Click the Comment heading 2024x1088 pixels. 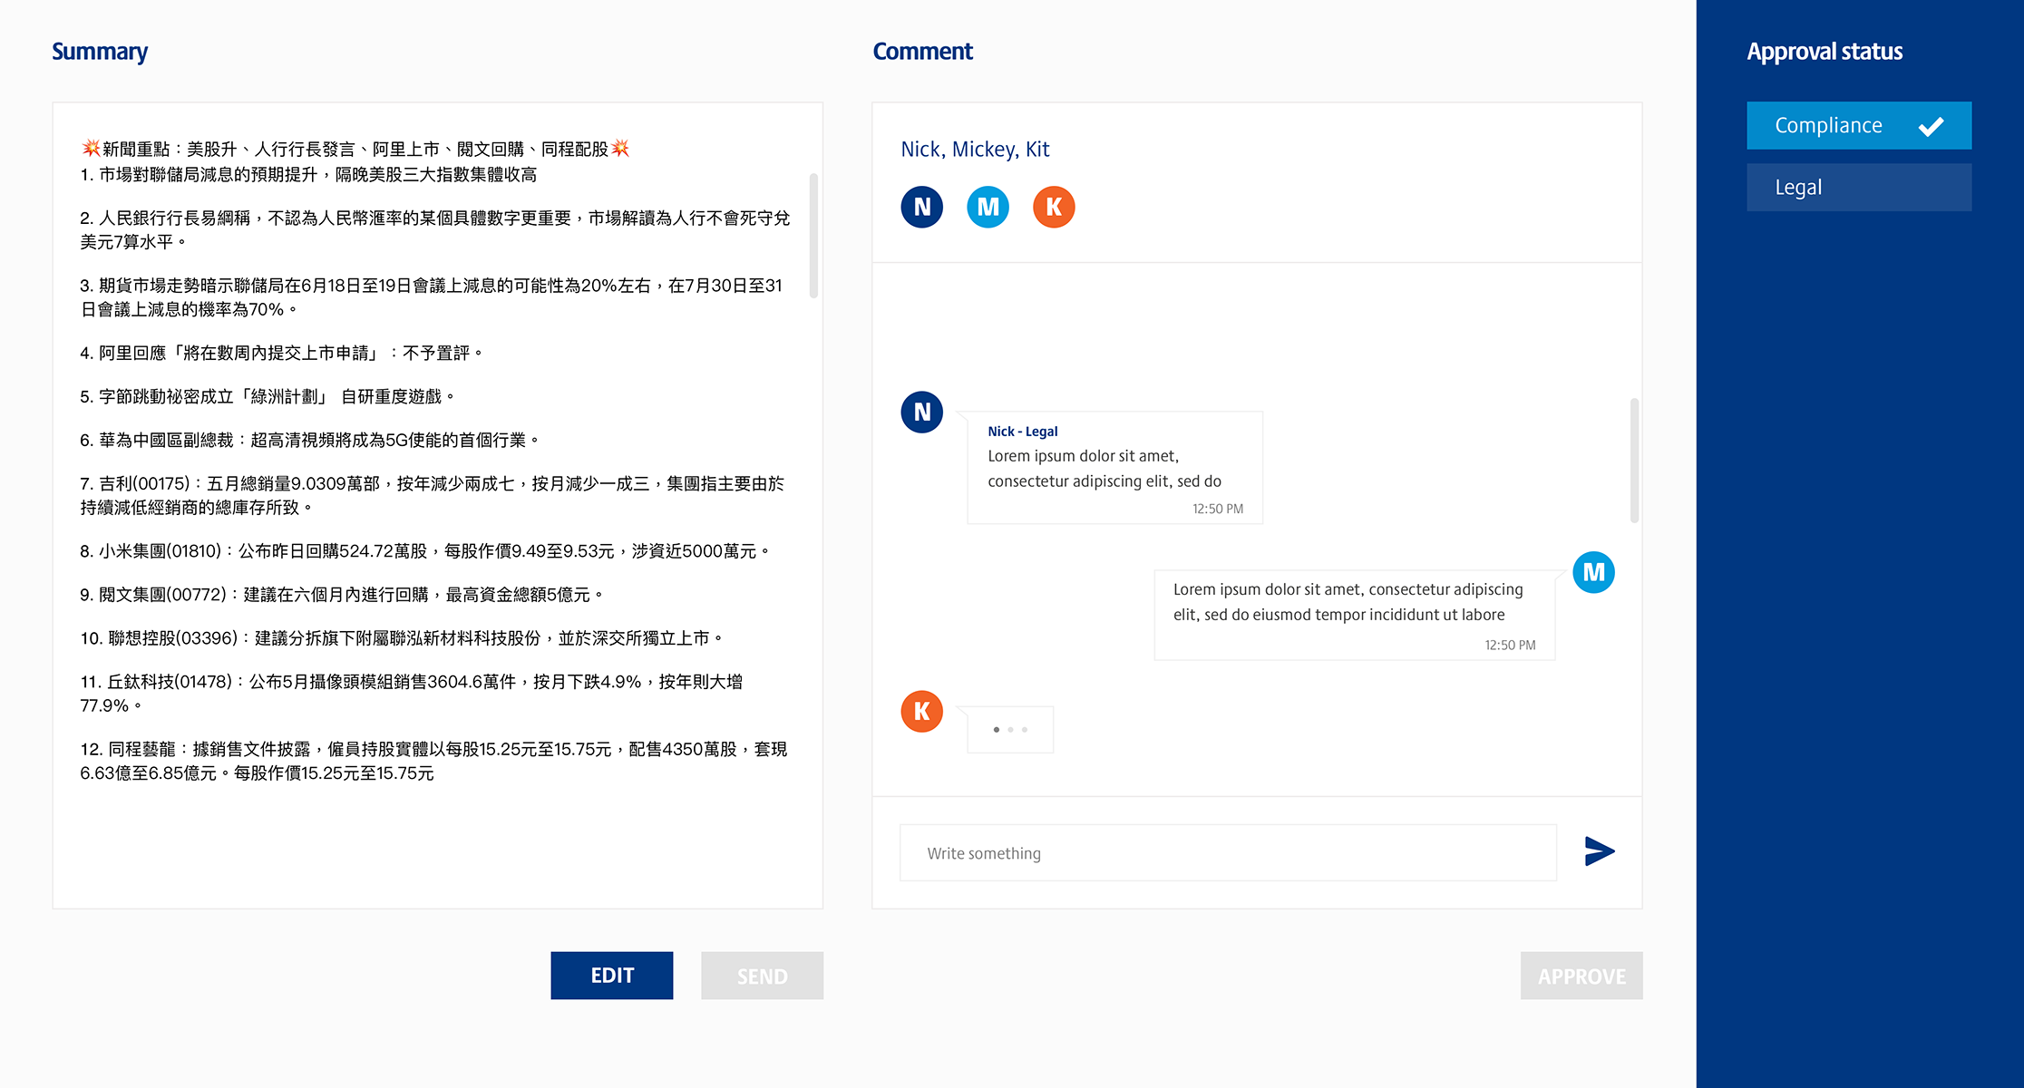(922, 52)
